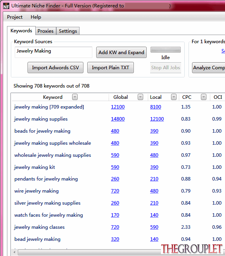Open local 140 link for watch faces row
Screen dimensions: 225x256
154,215
